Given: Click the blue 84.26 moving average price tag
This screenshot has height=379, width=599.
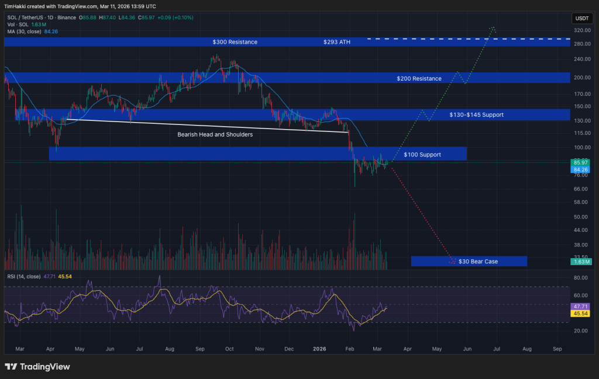Looking at the screenshot, I should 580,169.
